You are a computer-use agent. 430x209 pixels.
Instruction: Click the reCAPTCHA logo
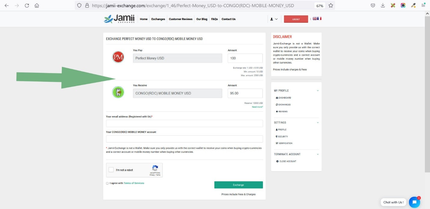pyautogui.click(x=155, y=168)
